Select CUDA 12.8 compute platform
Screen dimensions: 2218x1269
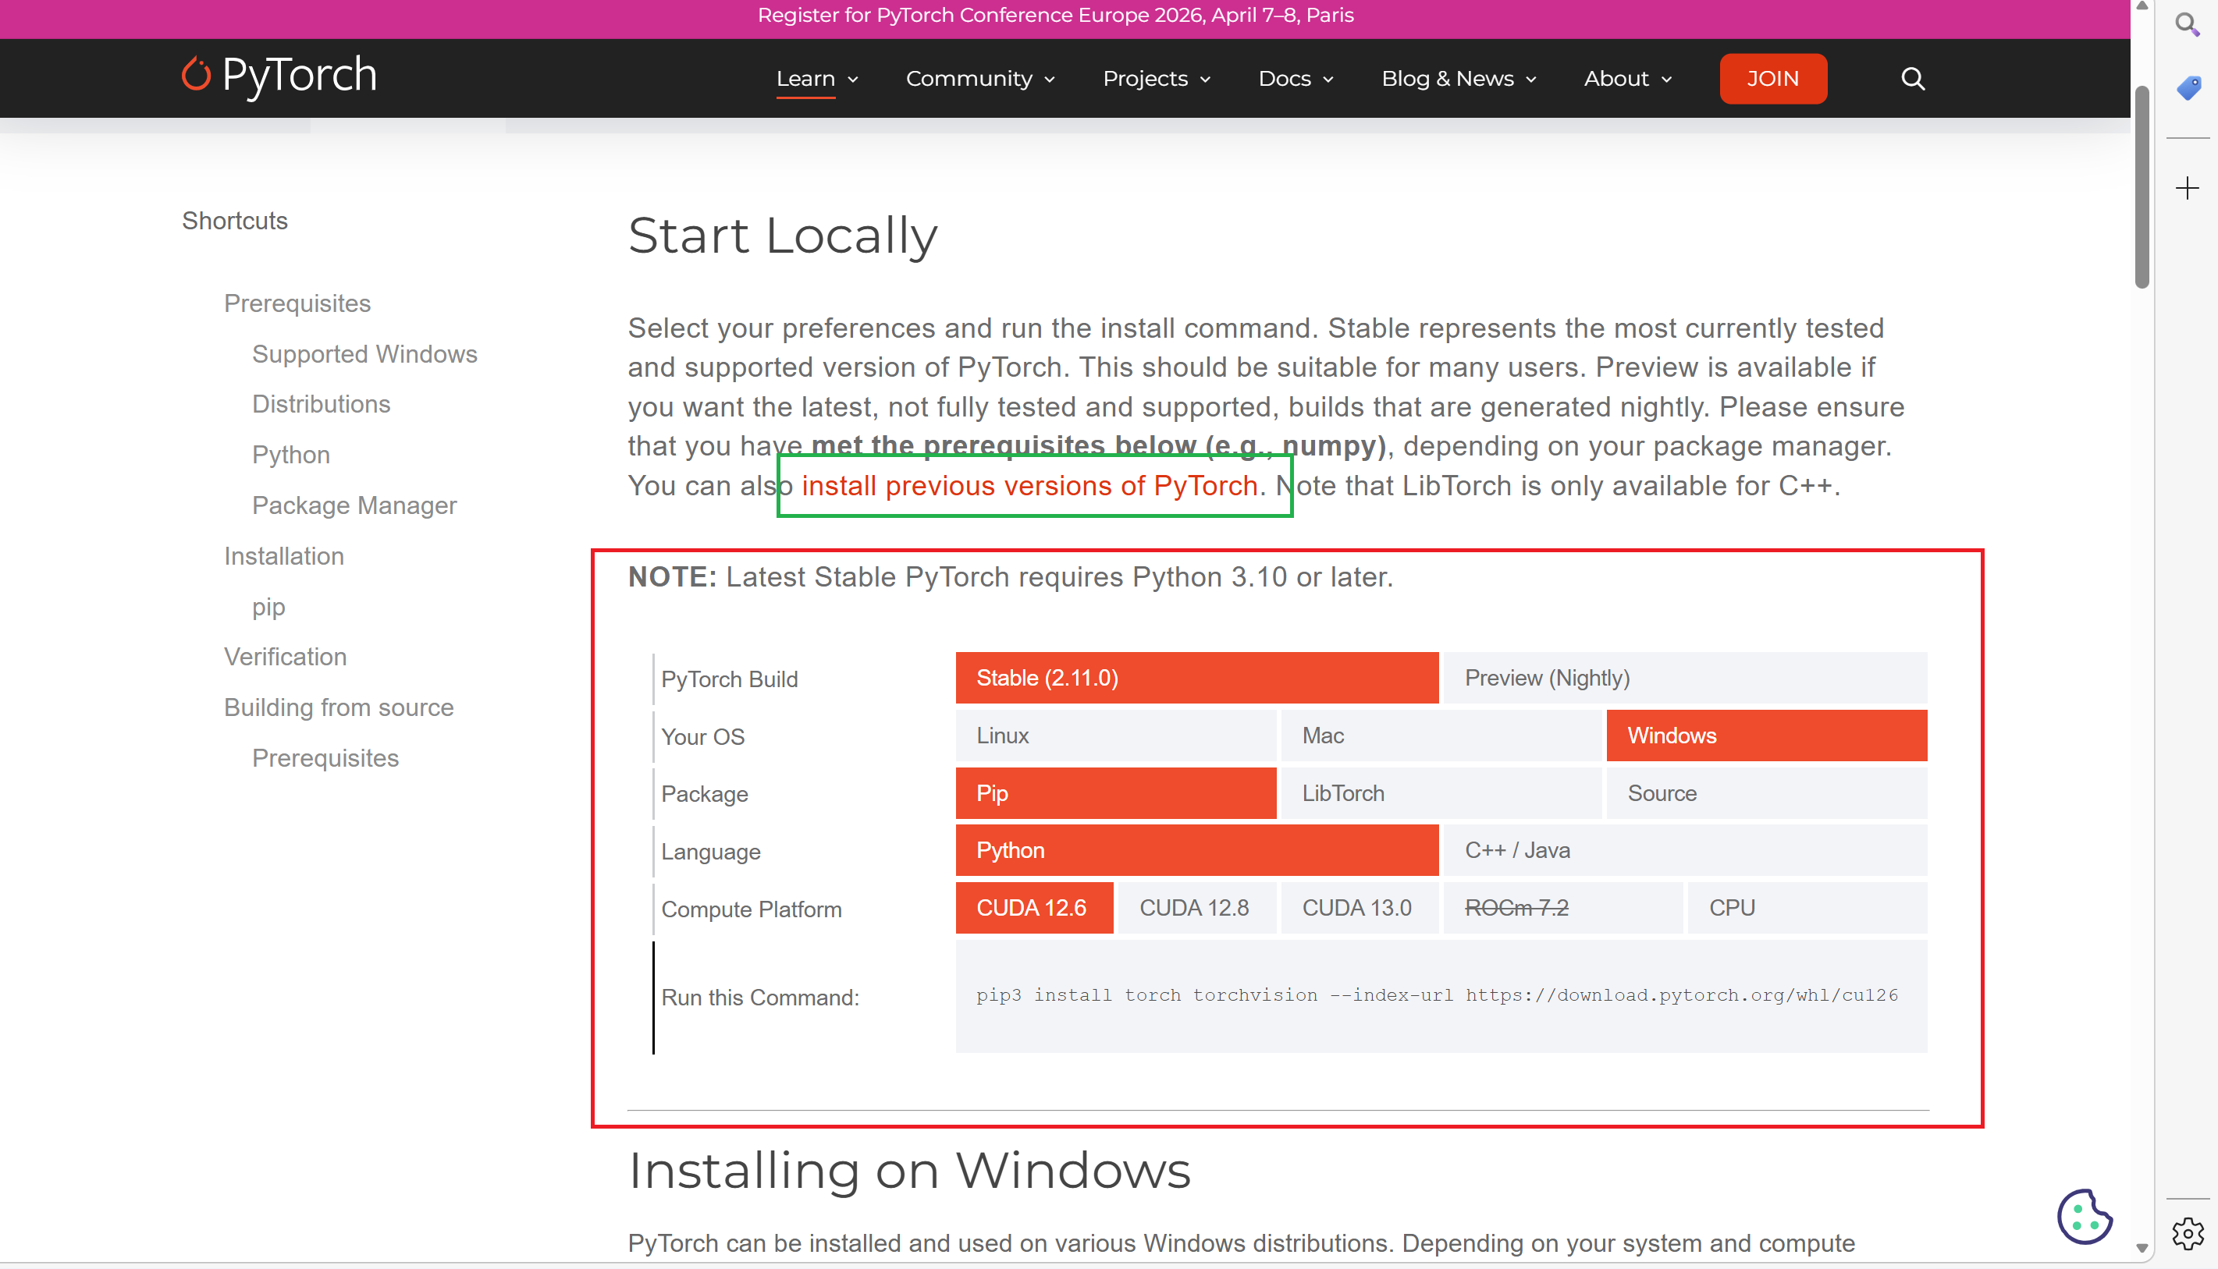(1196, 907)
